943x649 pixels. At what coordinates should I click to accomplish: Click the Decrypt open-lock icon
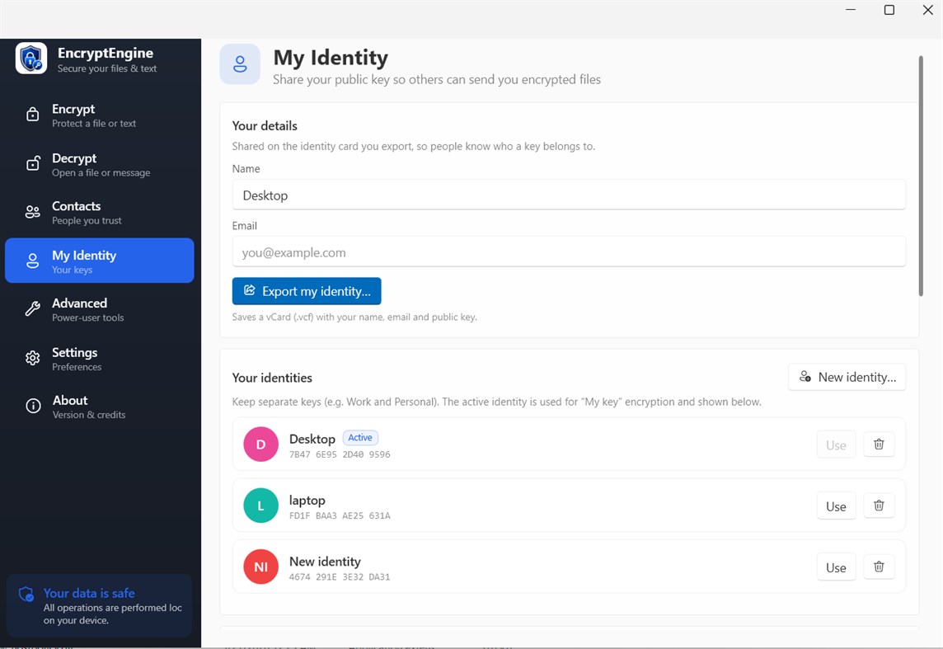pos(32,163)
